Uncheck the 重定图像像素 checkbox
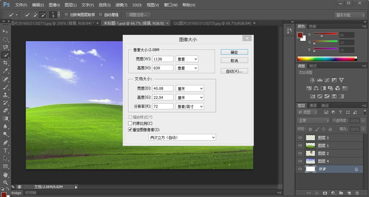 [x=130, y=130]
